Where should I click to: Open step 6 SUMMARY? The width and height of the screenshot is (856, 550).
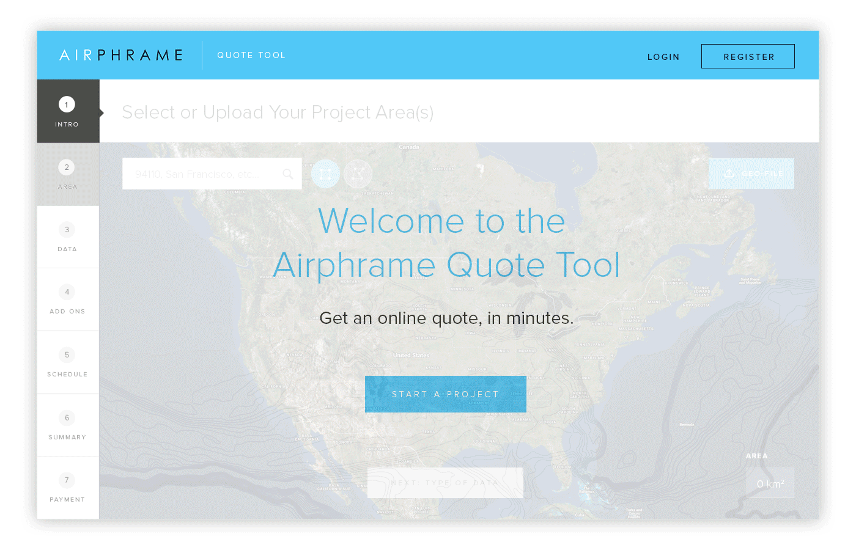(68, 425)
